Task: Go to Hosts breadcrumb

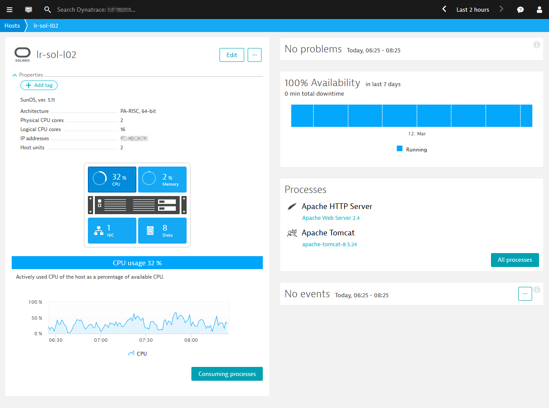Action: point(12,26)
